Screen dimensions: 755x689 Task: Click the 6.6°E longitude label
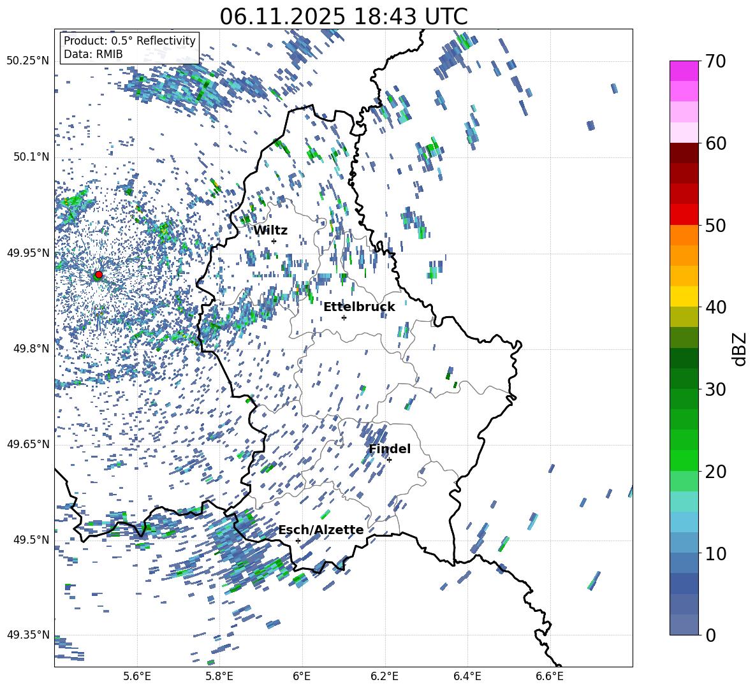pos(550,676)
